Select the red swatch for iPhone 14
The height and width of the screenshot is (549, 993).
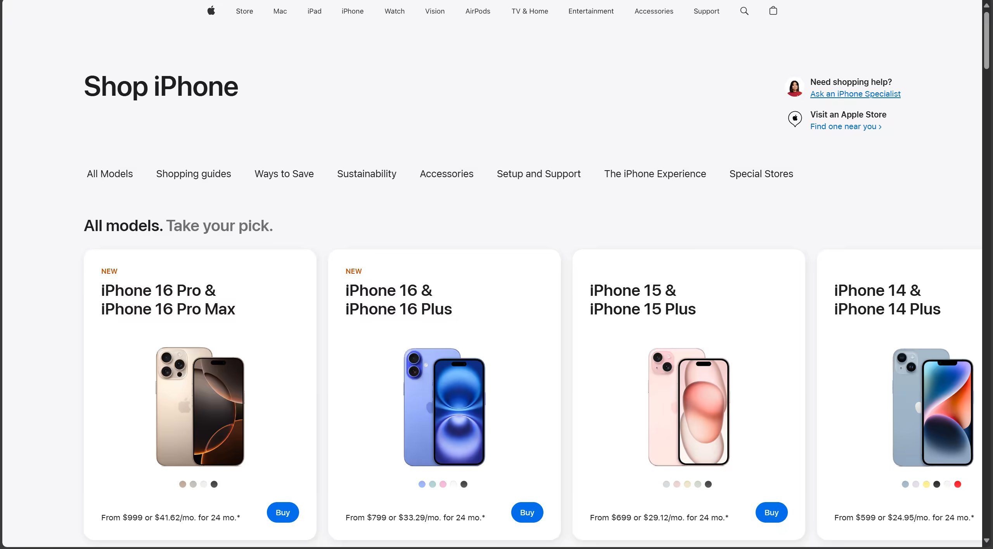click(958, 484)
